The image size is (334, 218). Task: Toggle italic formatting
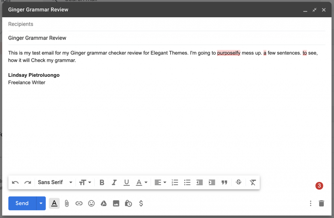pos(114,183)
